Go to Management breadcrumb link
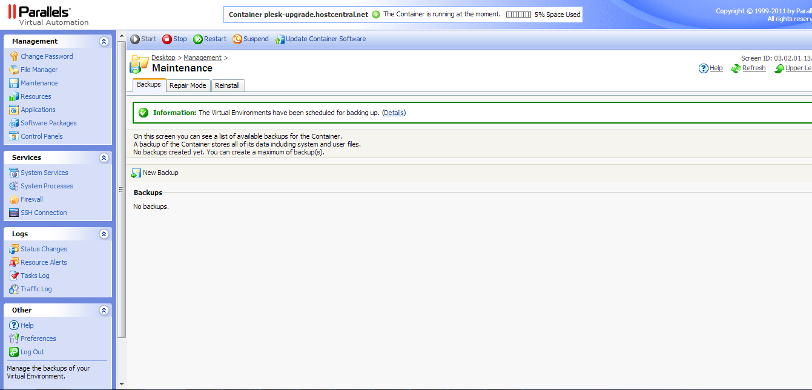Viewport: 812px width, 390px height. point(202,58)
